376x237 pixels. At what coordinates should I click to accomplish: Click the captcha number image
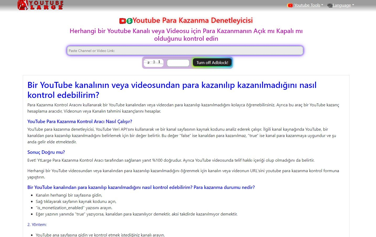[154, 63]
